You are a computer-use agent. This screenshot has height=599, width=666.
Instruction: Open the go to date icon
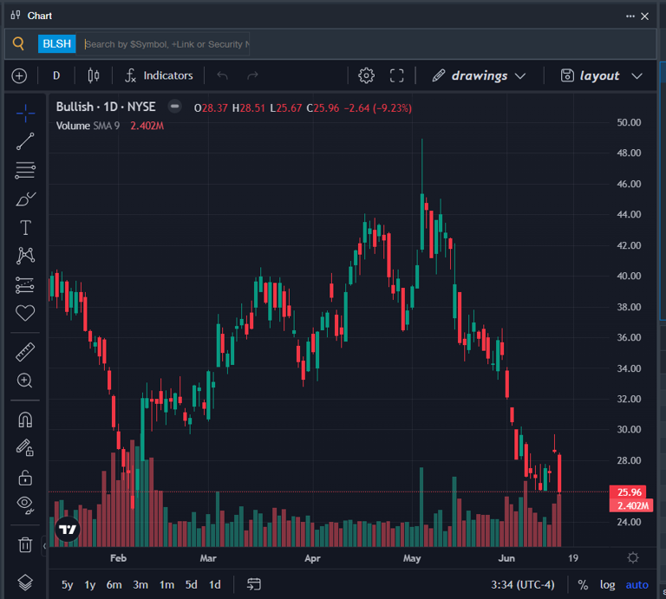point(254,584)
